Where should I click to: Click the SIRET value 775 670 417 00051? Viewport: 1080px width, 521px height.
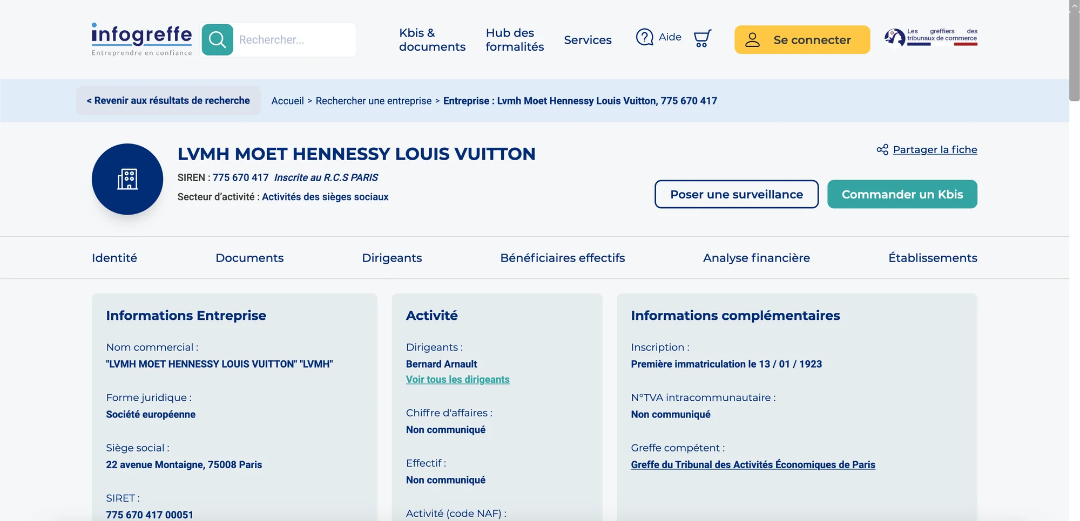coord(149,515)
